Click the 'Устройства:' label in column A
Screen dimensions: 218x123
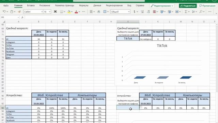14,95
